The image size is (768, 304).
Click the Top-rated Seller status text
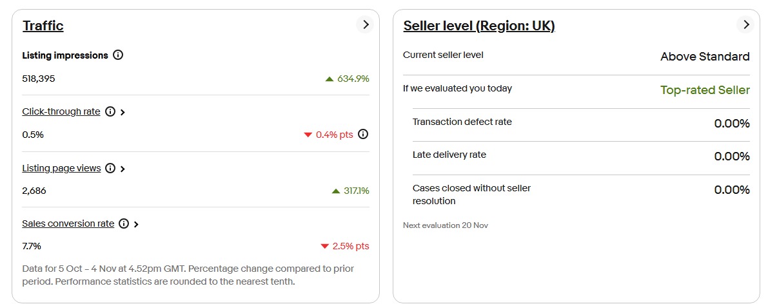[x=705, y=90]
